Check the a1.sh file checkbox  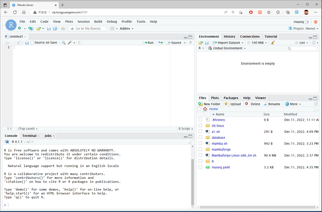point(200,131)
